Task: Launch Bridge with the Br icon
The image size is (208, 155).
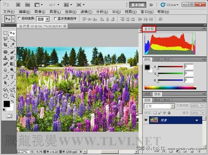Action: click(x=18, y=5)
